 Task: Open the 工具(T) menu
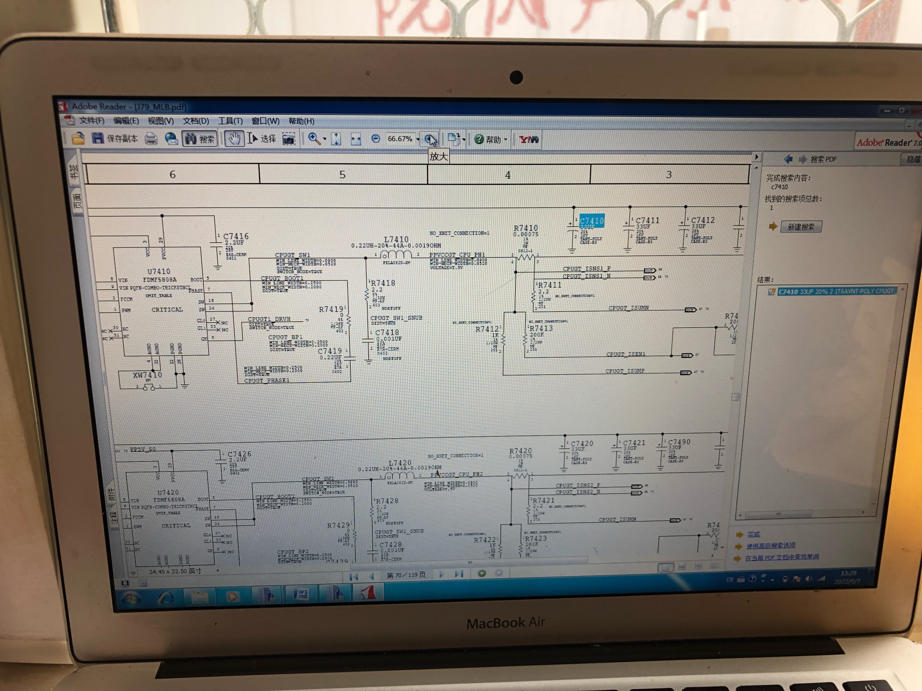(x=230, y=121)
